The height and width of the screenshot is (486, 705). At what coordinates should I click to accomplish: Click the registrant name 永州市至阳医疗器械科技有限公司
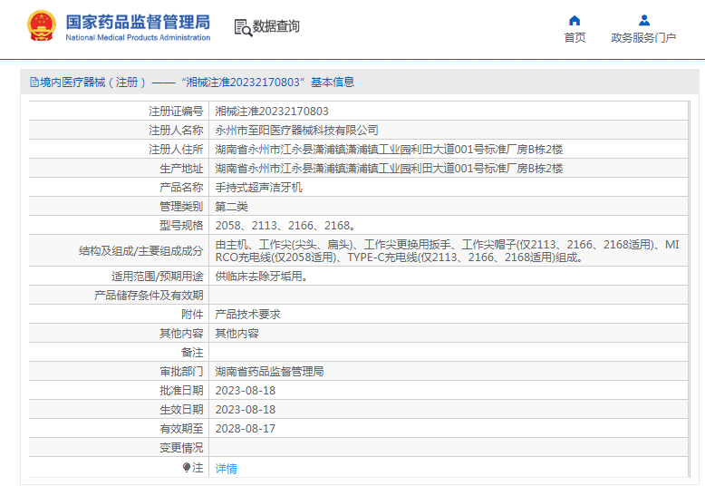pyautogui.click(x=296, y=131)
